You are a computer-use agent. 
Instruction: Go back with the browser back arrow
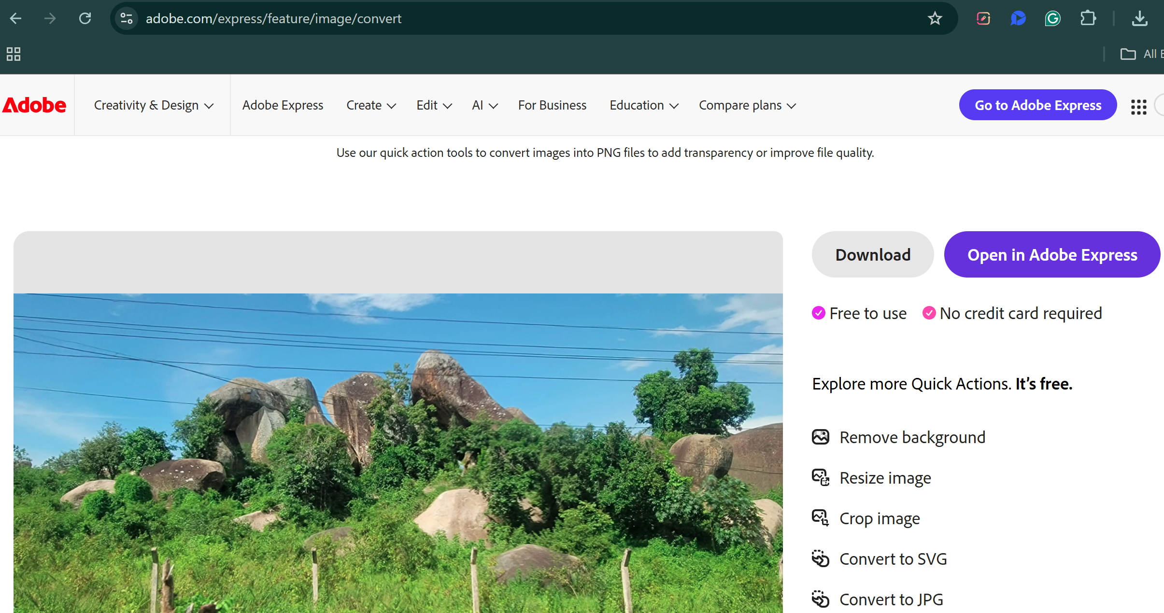(x=16, y=18)
